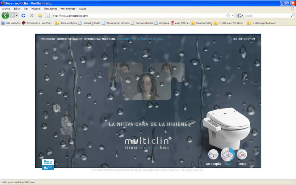Switch site language to DE
The image size is (296, 185).
pos(245,39)
